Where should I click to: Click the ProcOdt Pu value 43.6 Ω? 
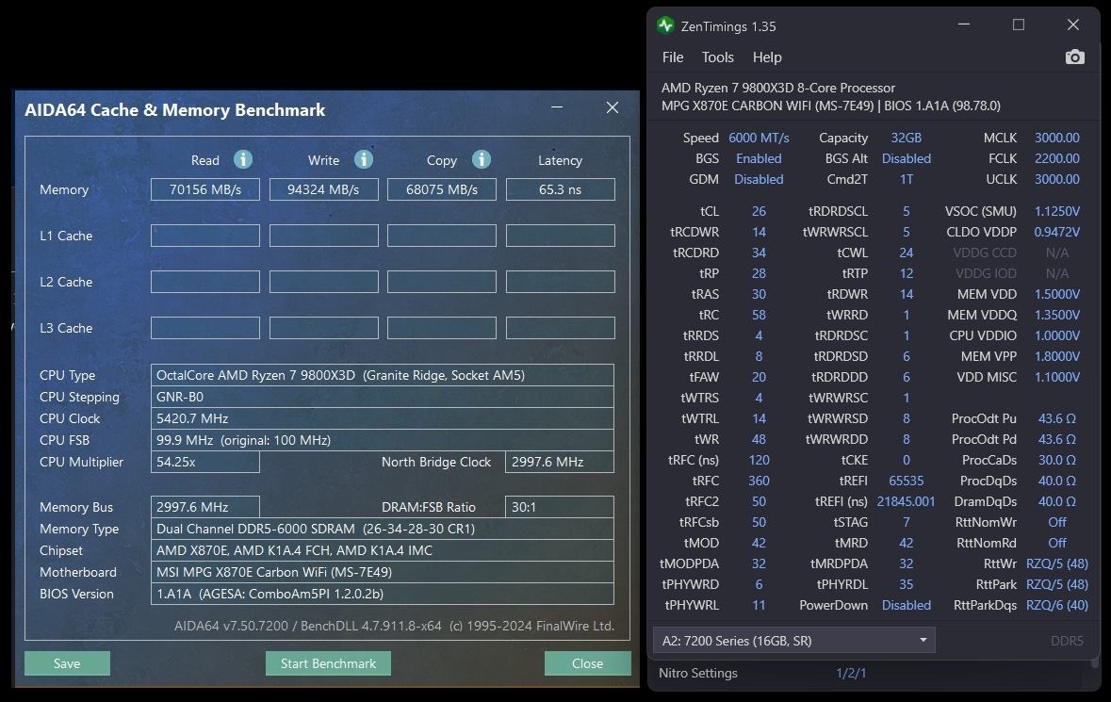click(x=1056, y=418)
